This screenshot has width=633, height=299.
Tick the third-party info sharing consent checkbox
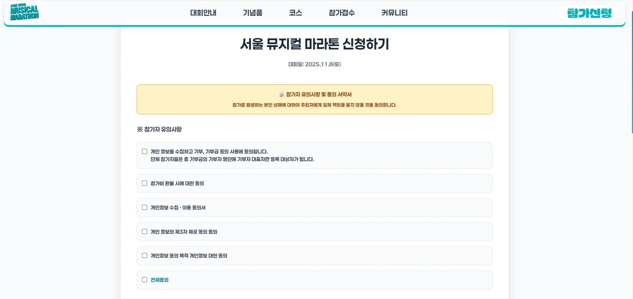[x=144, y=231]
